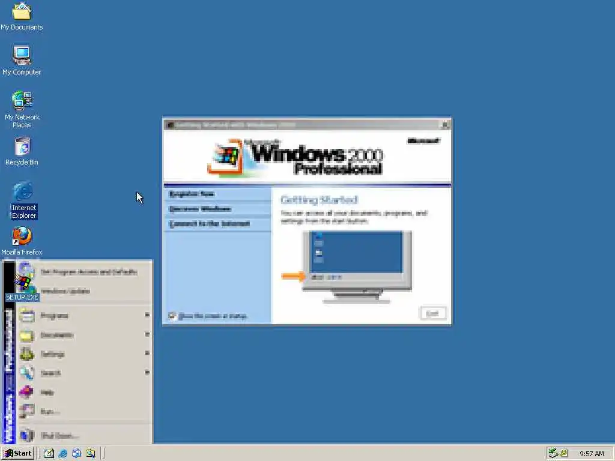Select Mozilla Firefox desktop shortcut
Image resolution: width=615 pixels, height=461 pixels.
pyautogui.click(x=22, y=241)
